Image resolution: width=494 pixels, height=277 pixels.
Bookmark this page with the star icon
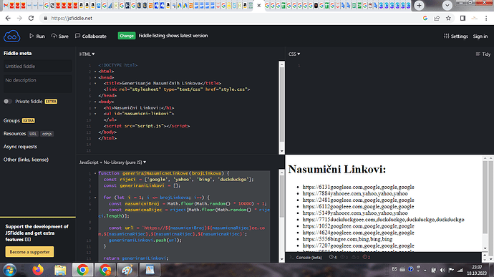448,19
